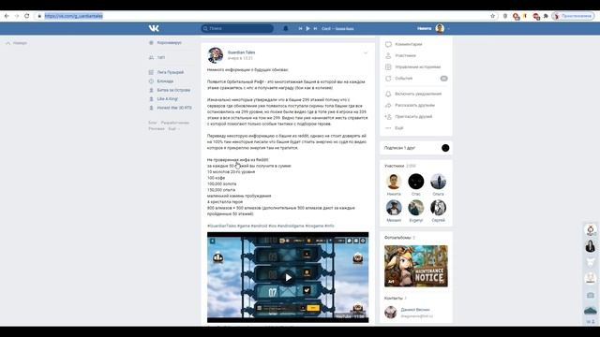Open member Evgenyi avatar

coord(416,208)
